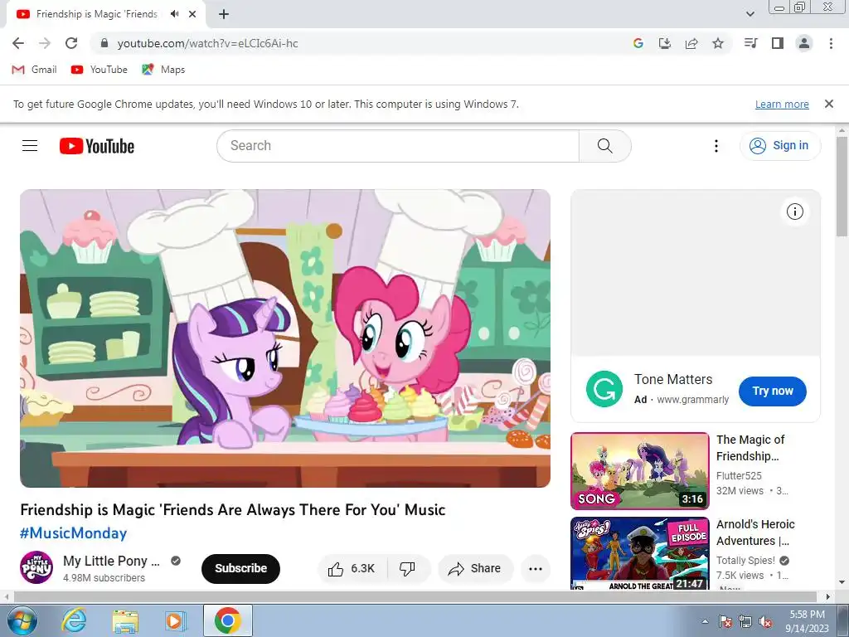Open the muted volume tray icon

click(765, 622)
